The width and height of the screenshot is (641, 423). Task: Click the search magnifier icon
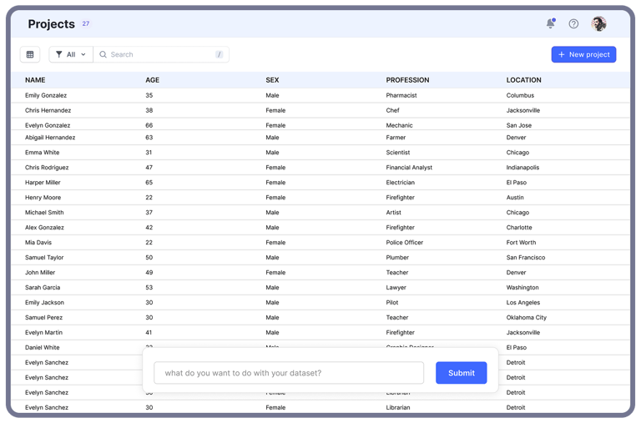coord(103,54)
